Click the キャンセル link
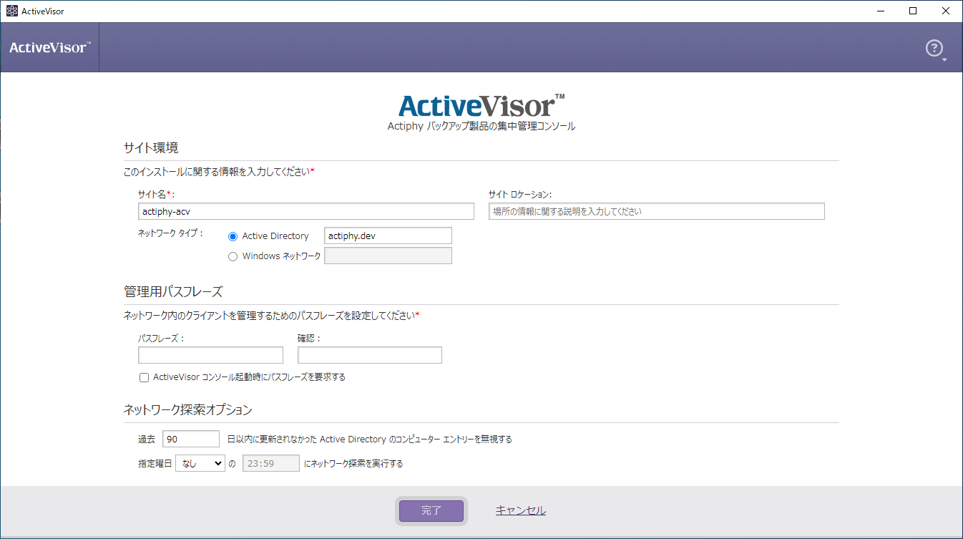Image resolution: width=963 pixels, height=539 pixels. coord(521,510)
